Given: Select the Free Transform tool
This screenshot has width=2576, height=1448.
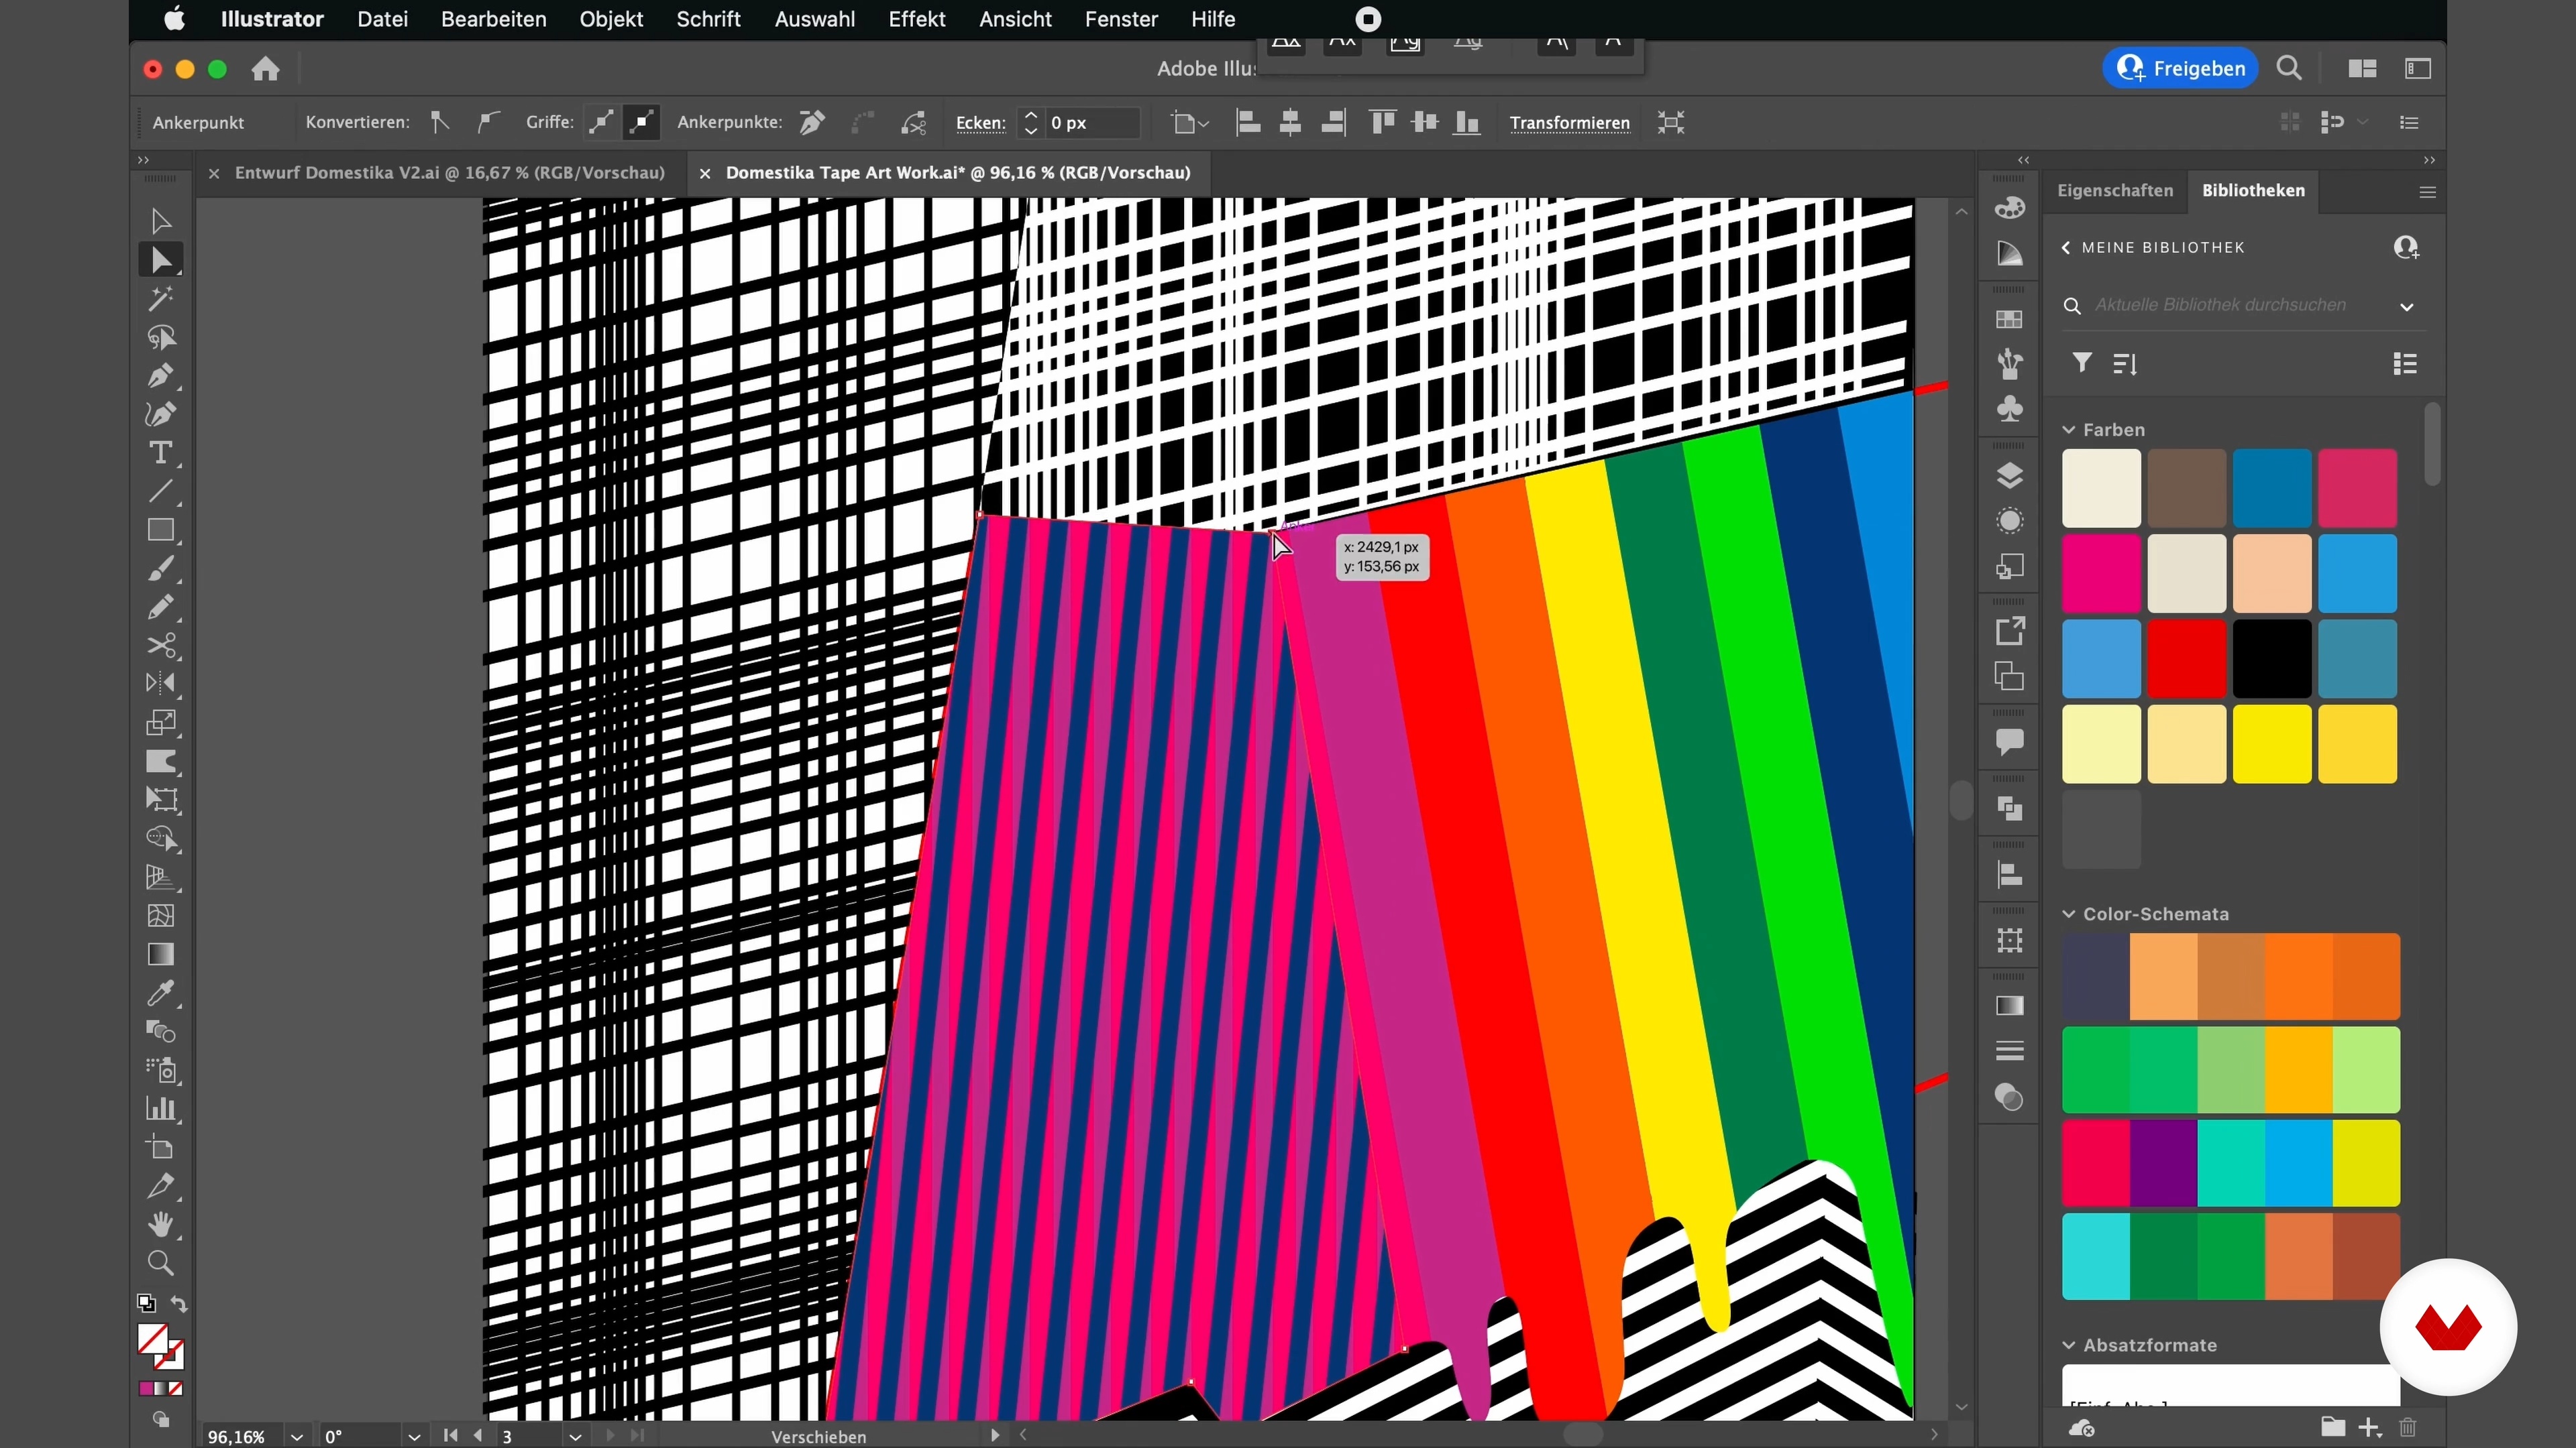Looking at the screenshot, I should pyautogui.click(x=160, y=800).
